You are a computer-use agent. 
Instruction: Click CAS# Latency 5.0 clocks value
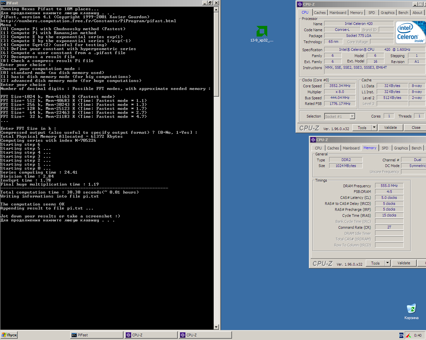[x=389, y=198]
